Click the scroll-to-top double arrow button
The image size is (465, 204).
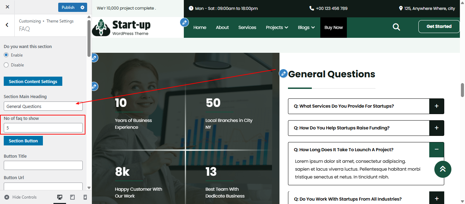tap(443, 169)
